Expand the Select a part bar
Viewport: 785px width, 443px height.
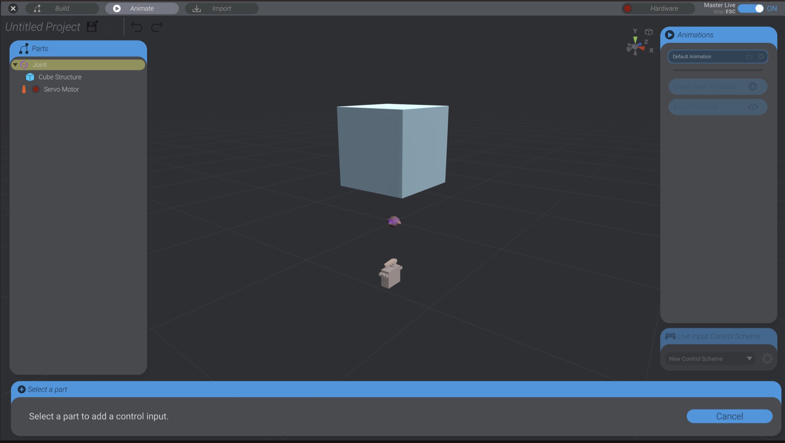pyautogui.click(x=22, y=389)
